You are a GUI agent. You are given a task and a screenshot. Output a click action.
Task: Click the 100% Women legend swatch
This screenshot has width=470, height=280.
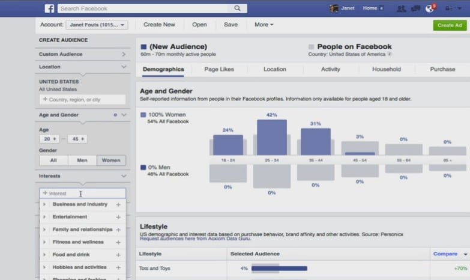pos(143,115)
